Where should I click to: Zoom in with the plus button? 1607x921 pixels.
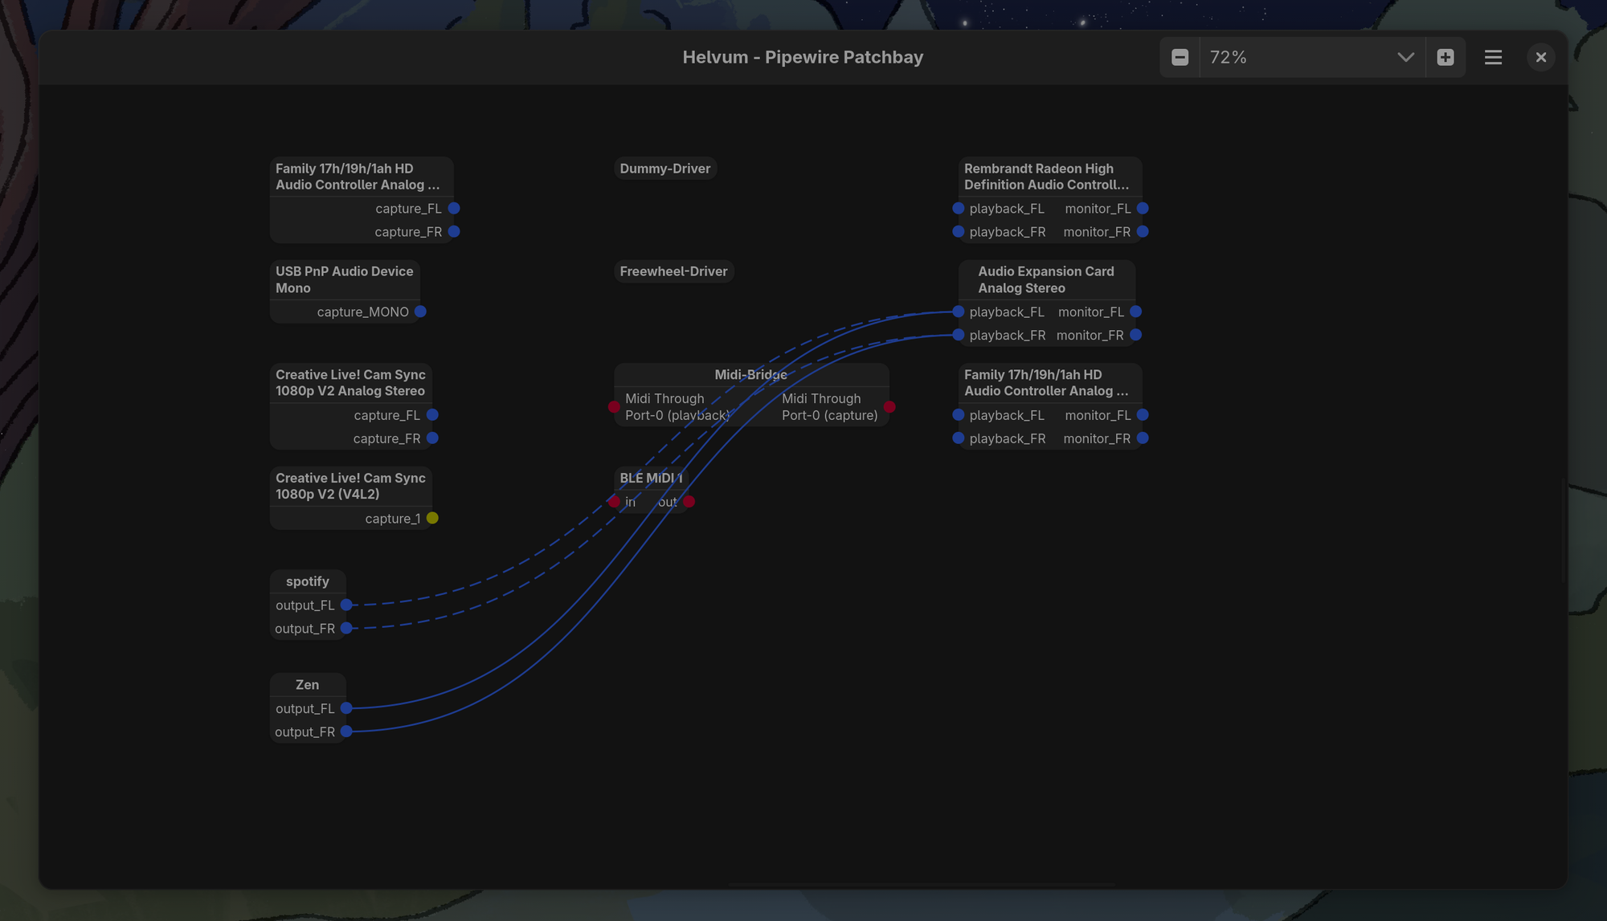1445,57
